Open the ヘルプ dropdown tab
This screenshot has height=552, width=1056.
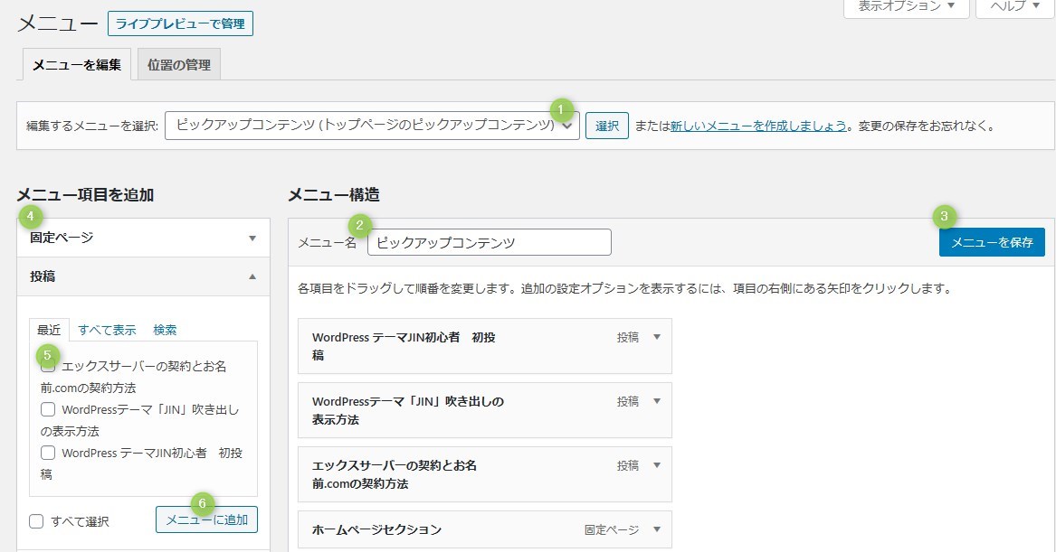[x=1015, y=6]
